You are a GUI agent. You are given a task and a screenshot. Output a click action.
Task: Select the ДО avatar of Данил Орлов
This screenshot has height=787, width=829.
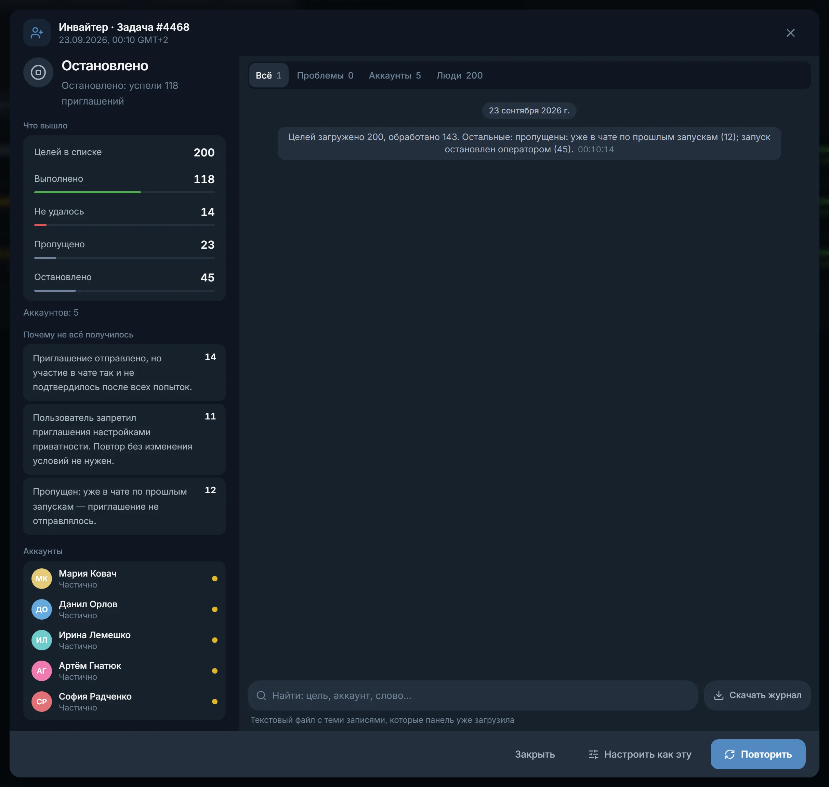click(x=42, y=609)
